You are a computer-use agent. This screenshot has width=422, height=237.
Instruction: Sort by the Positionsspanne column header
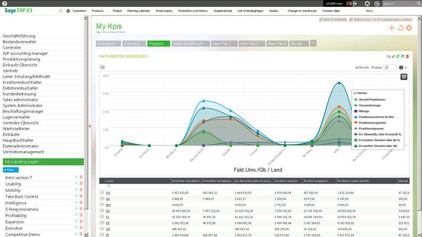(288, 181)
